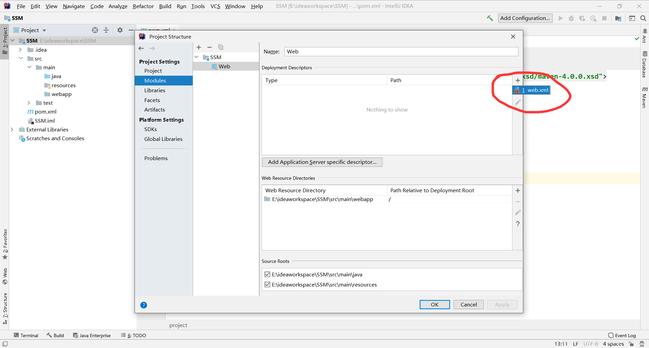Click the web resource help question mark

coord(518,224)
